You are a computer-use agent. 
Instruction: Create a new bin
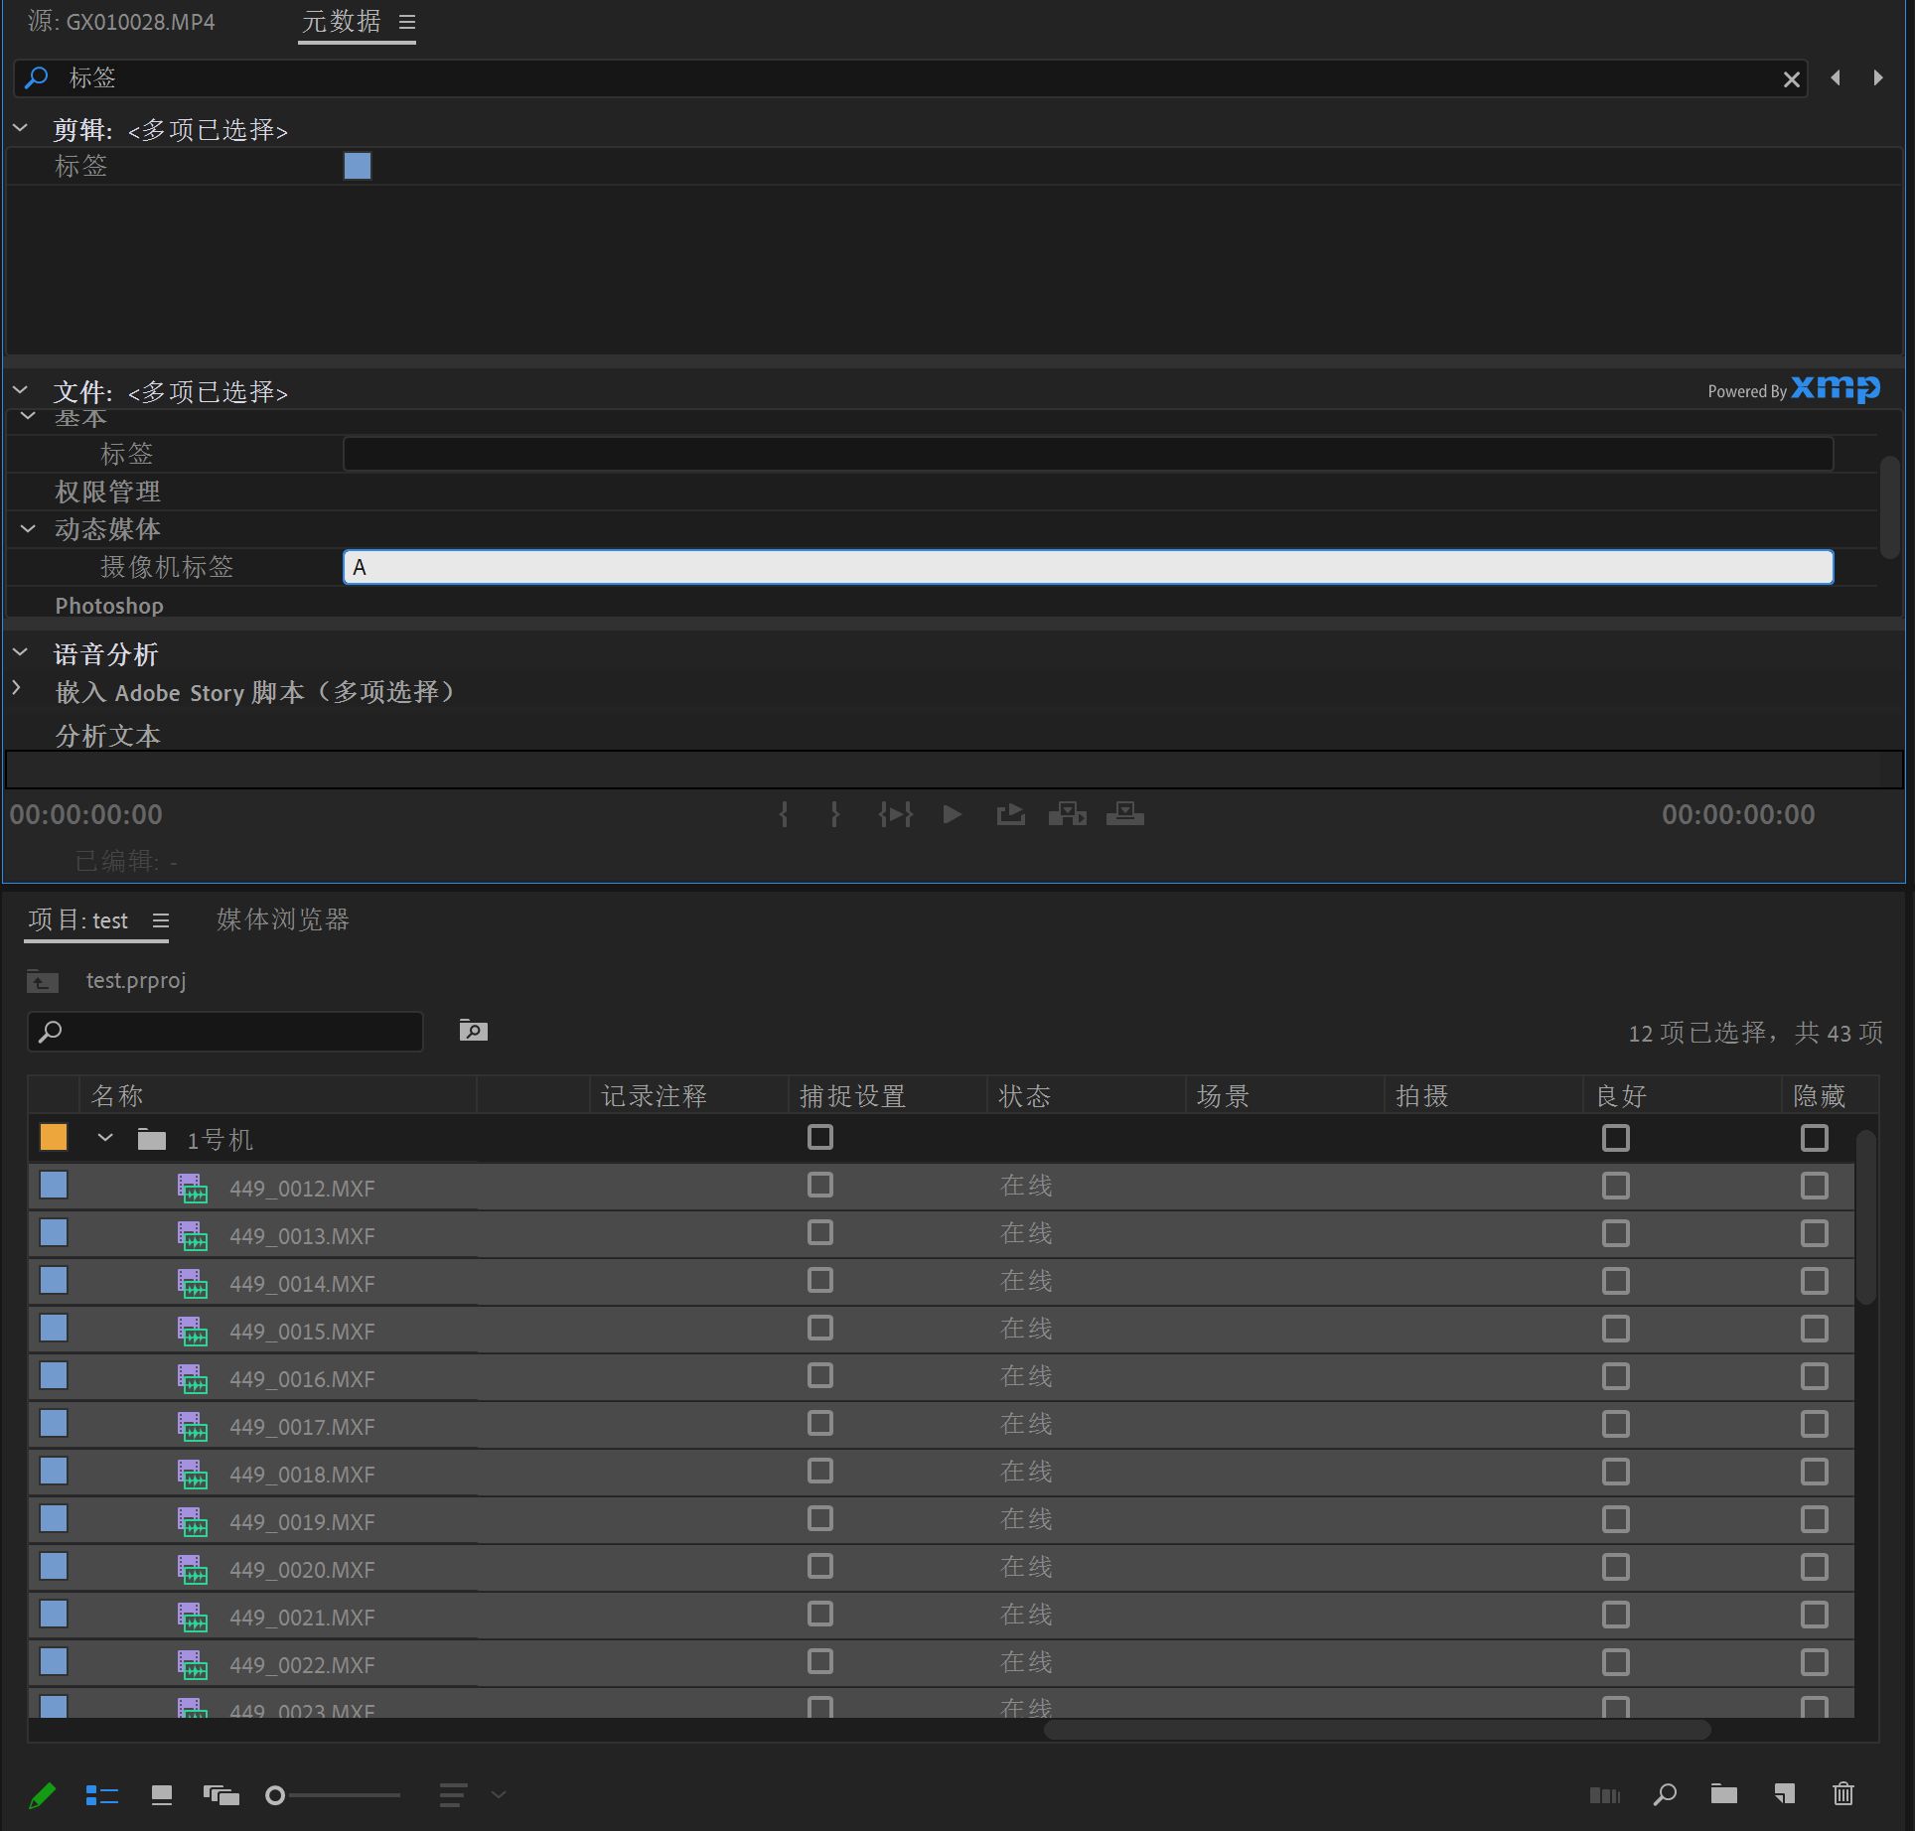pos(1724,1793)
